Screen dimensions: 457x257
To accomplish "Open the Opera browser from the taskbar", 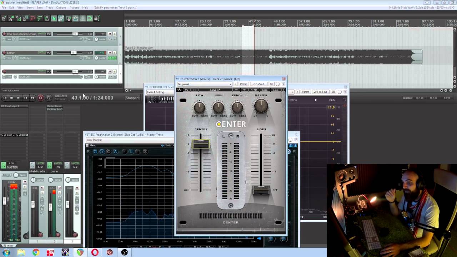I will point(95,252).
